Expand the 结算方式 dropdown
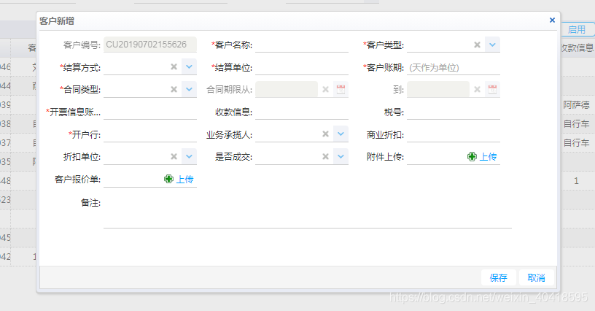Screen dimensions: 595x311 [x=189, y=67]
